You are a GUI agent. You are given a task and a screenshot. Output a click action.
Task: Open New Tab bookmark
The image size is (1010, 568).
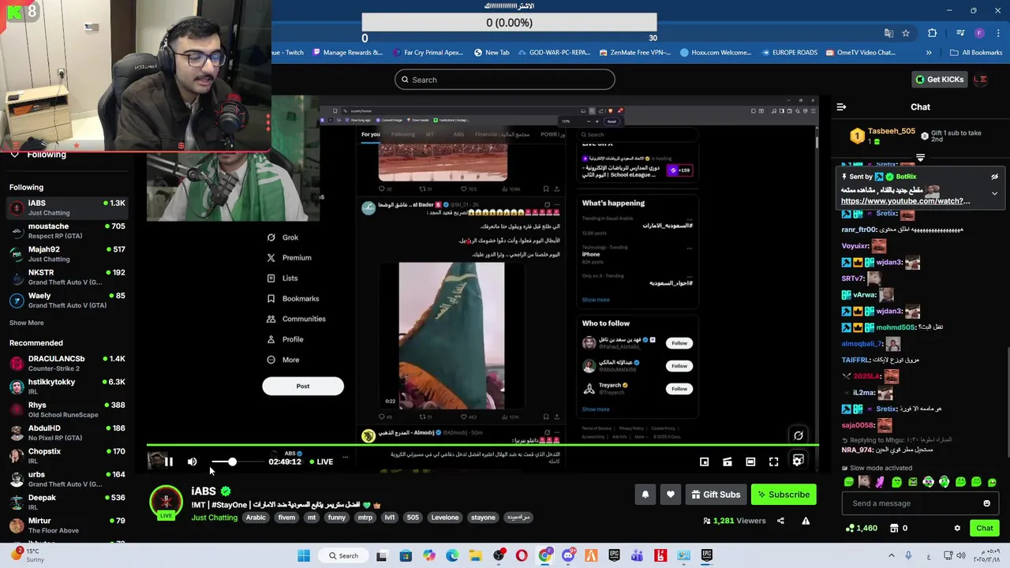(492, 53)
